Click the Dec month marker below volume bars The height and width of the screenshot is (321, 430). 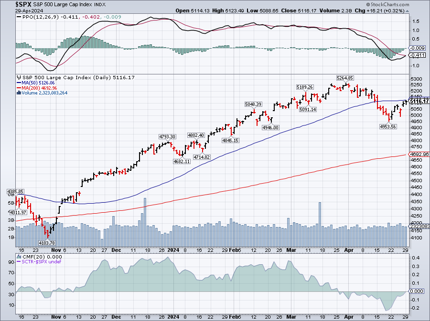[x=117, y=249]
